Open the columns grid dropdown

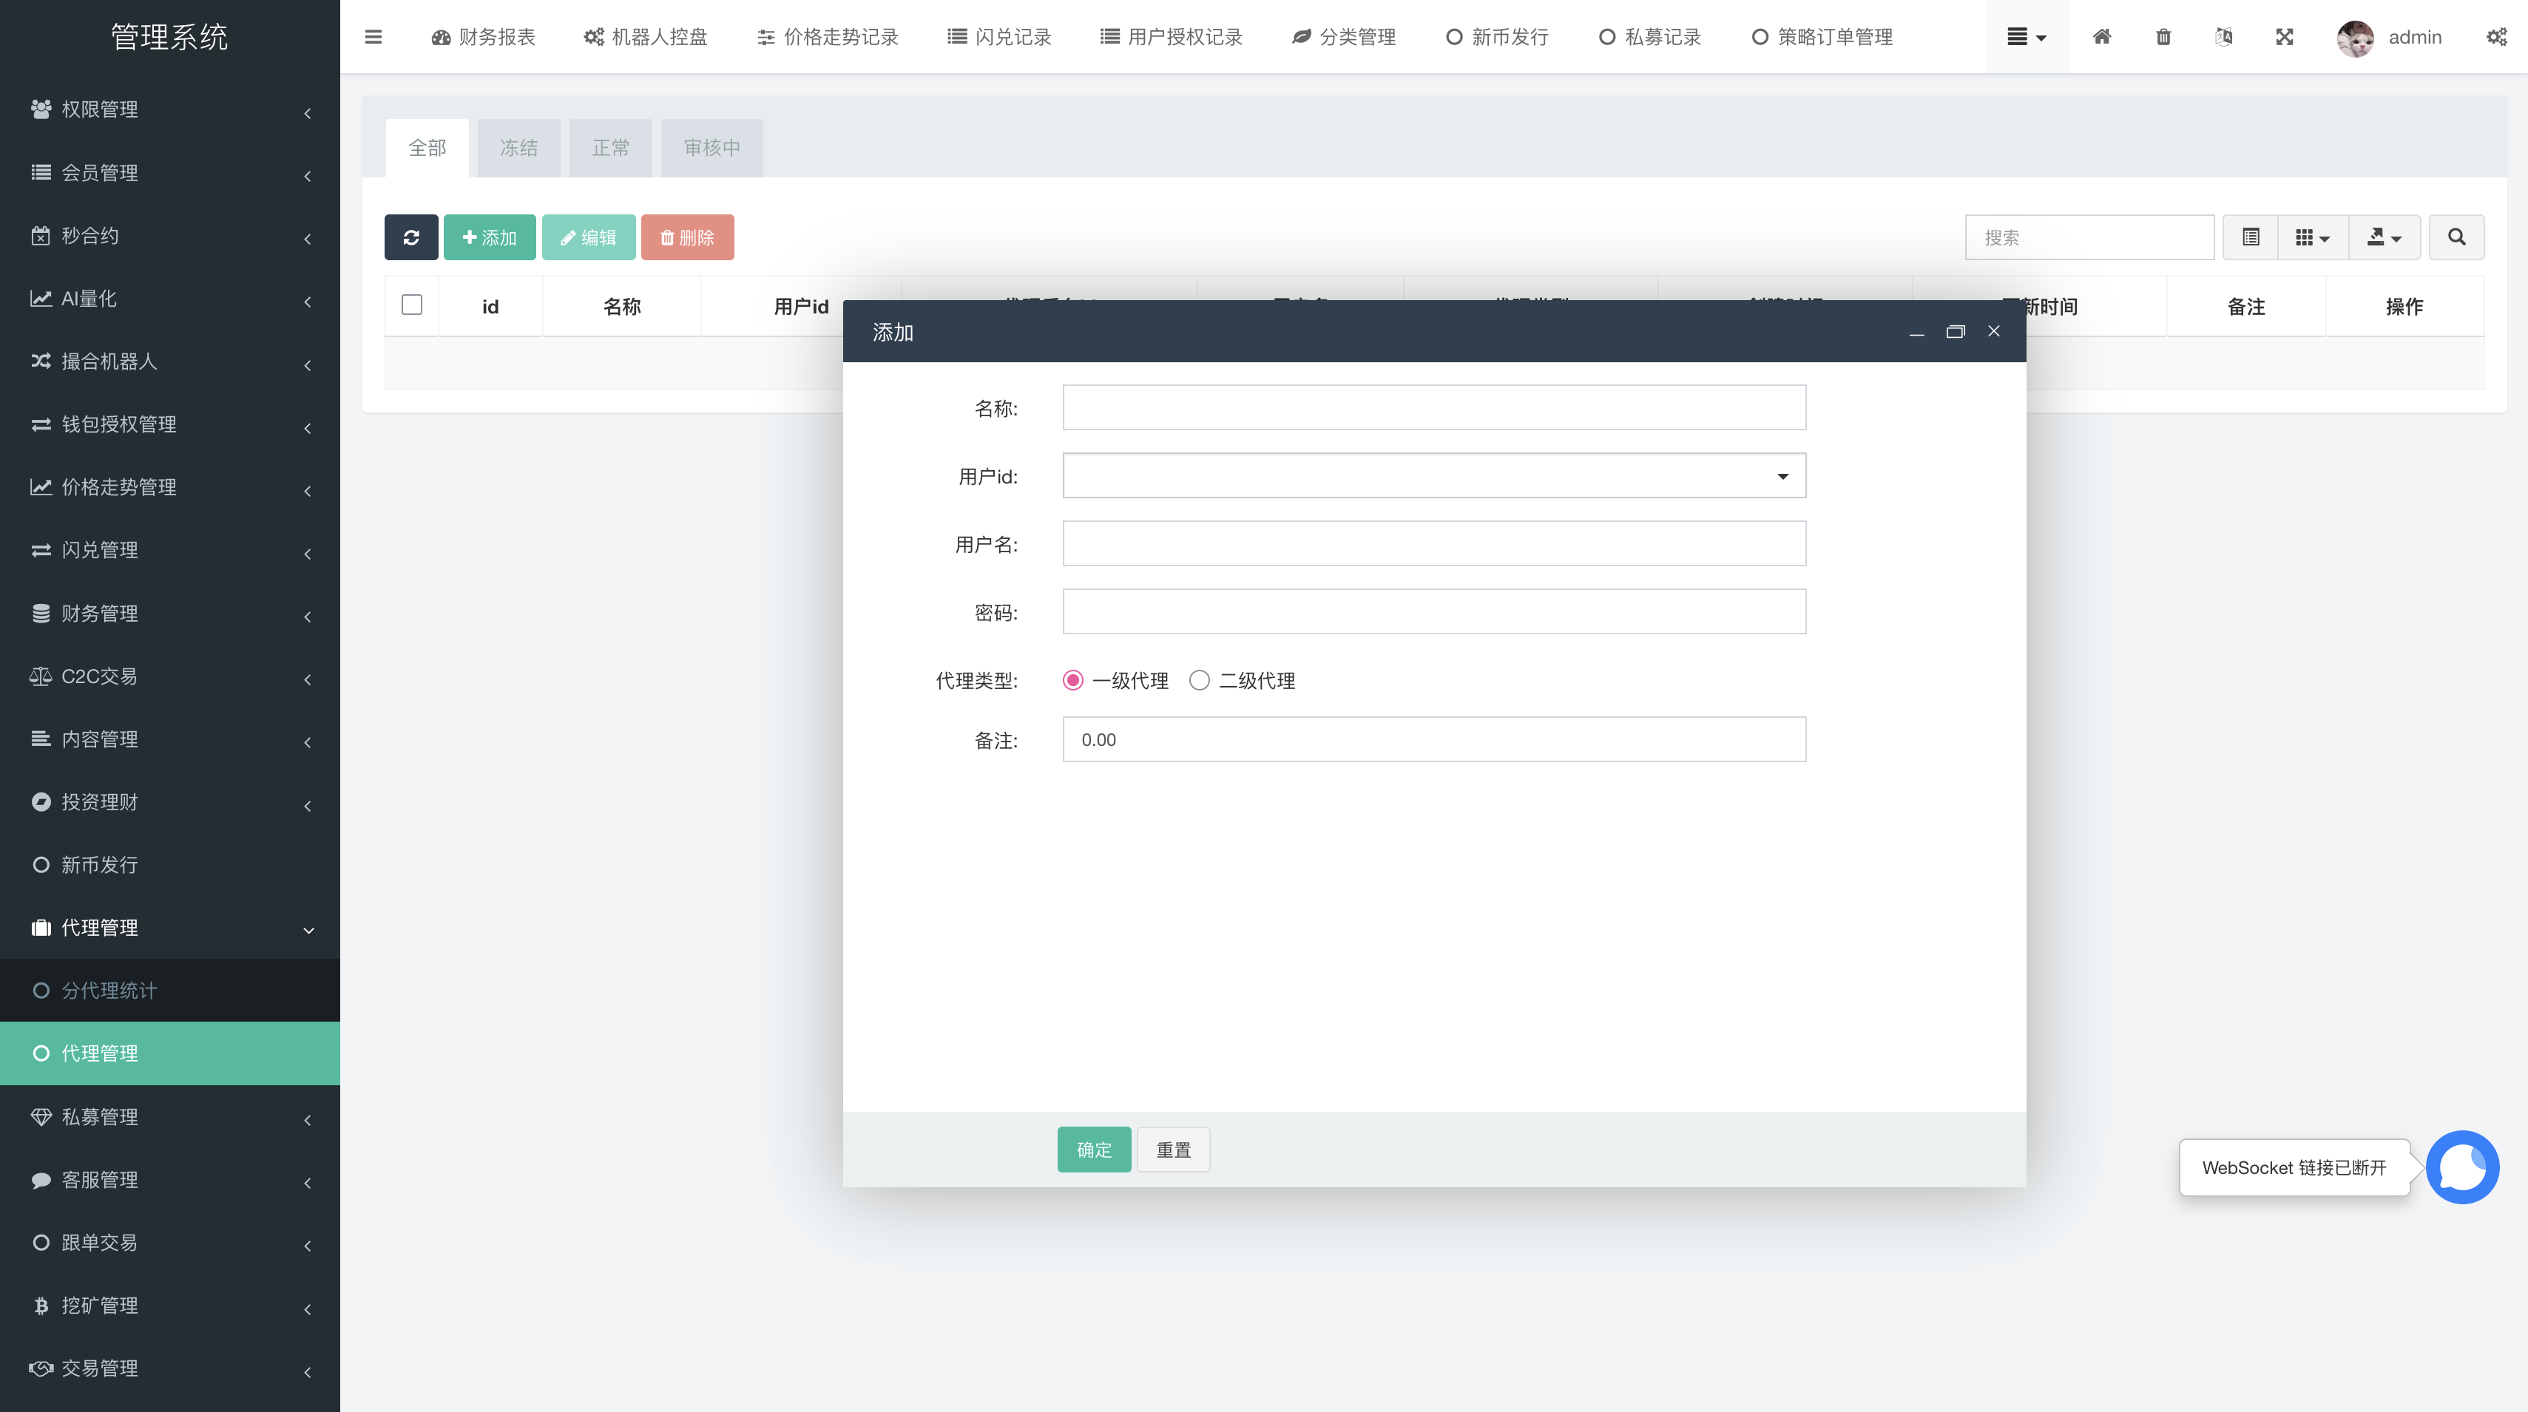(x=2312, y=237)
